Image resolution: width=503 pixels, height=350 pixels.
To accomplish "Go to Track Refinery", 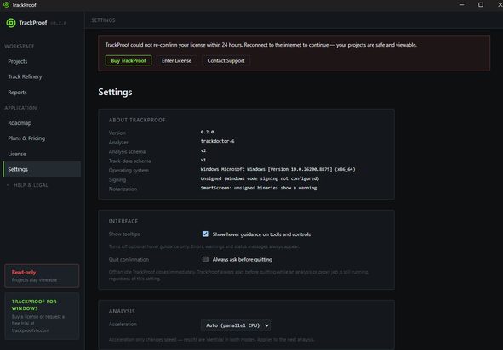I will click(x=42, y=76).
